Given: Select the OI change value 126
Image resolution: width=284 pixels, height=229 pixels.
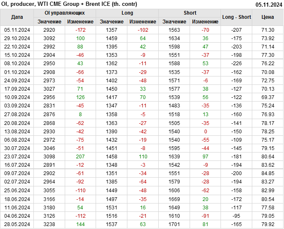Looking at the screenshot, I should pyautogui.click(x=80, y=97).
